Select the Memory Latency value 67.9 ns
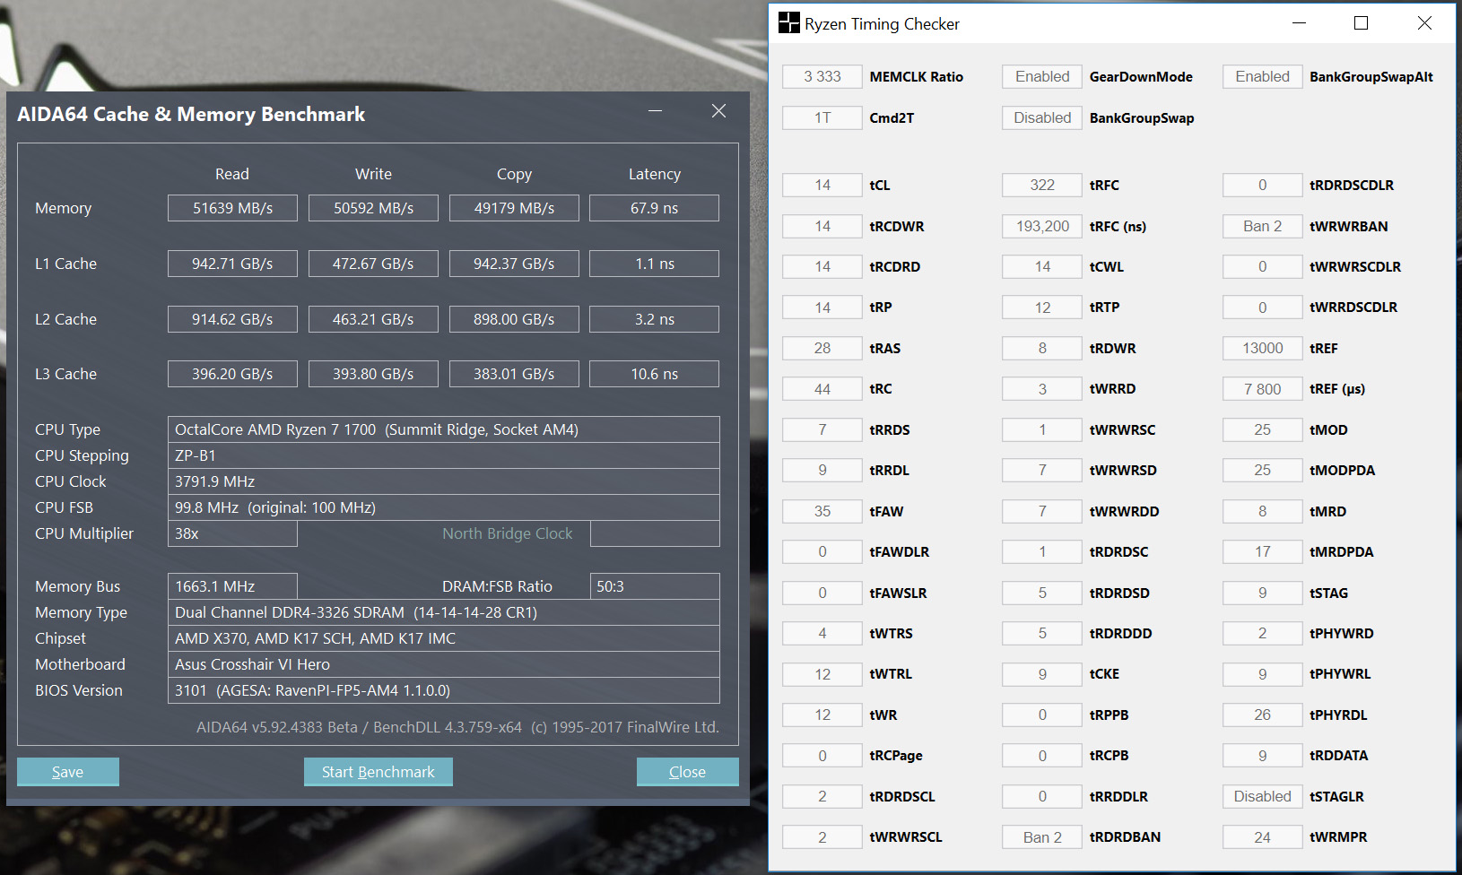 pyautogui.click(x=654, y=208)
